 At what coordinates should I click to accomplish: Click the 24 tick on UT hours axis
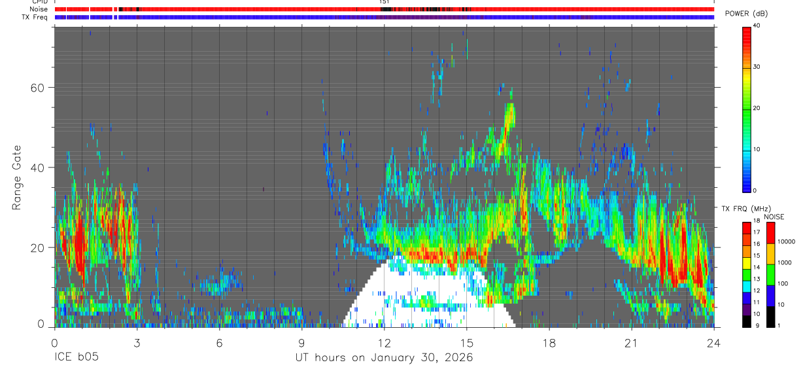713,343
